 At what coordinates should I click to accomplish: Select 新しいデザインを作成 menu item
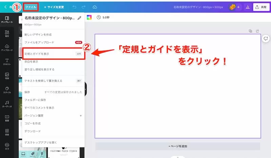pyautogui.click(x=54, y=35)
